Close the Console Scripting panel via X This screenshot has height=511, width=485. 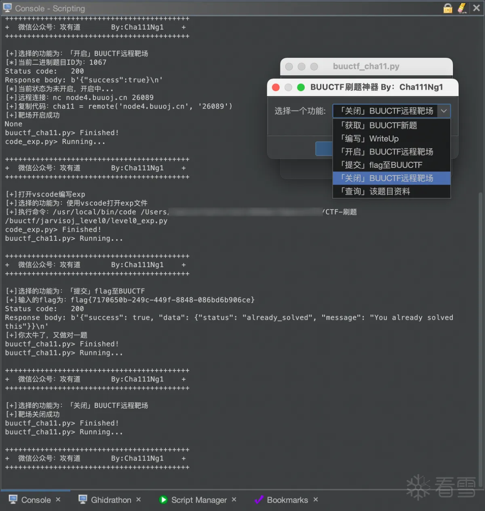[x=477, y=8]
